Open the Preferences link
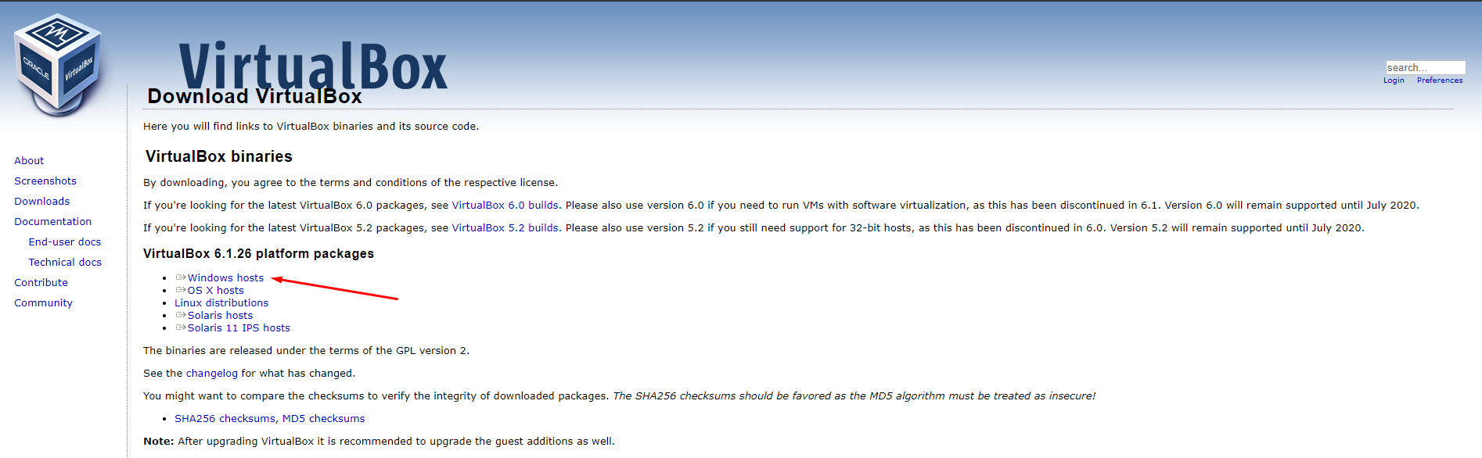Screen dimensions: 1482x458 pyautogui.click(x=1440, y=81)
